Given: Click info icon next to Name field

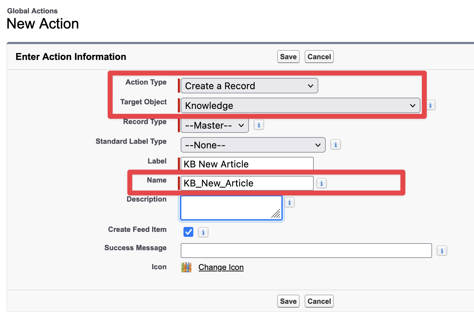Looking at the screenshot, I should 321,184.
